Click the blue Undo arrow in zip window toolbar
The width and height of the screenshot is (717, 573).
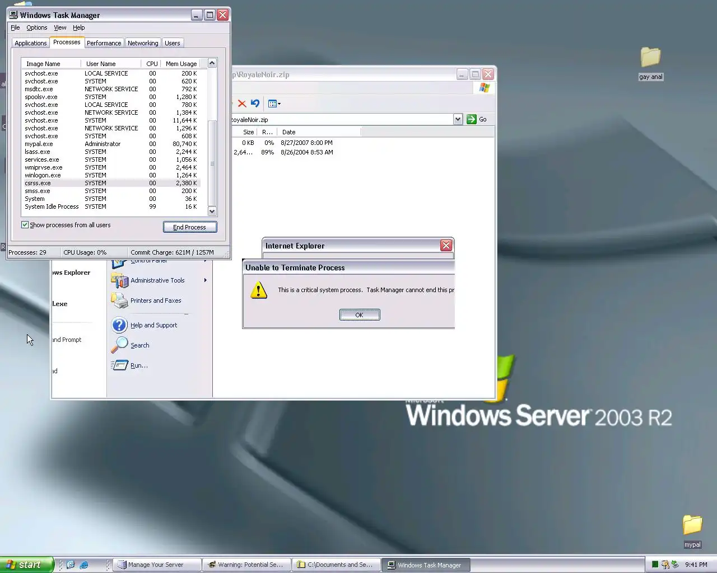(255, 104)
